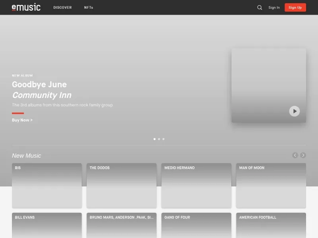Image resolution: width=318 pixels, height=238 pixels.
Task: Click the Community Inn album title
Action: 42,95
